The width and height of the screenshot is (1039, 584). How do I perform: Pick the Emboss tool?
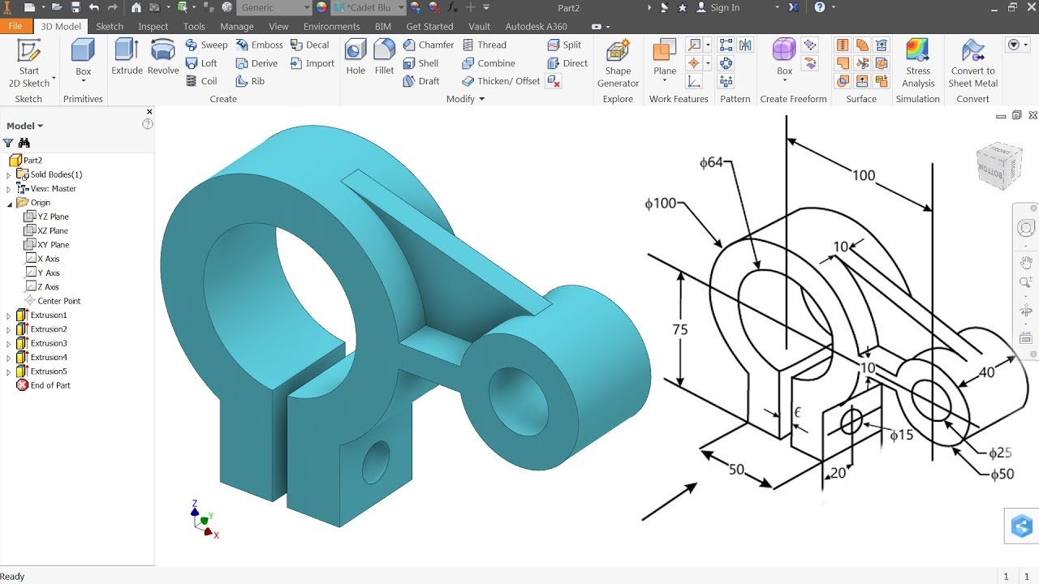259,45
